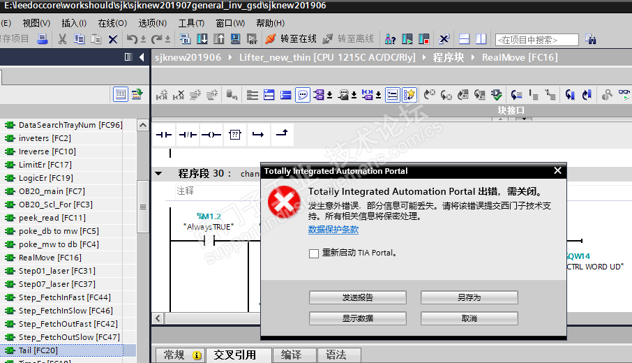Click the Redo arrow icon
Viewport: 632px width, 363px height.
tap(156, 39)
